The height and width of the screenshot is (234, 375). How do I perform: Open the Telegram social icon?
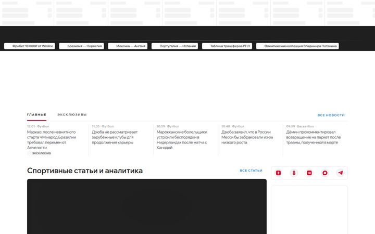(340, 173)
